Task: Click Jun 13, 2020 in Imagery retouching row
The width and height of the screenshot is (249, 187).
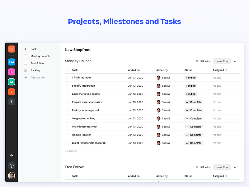Action: tap(136, 118)
